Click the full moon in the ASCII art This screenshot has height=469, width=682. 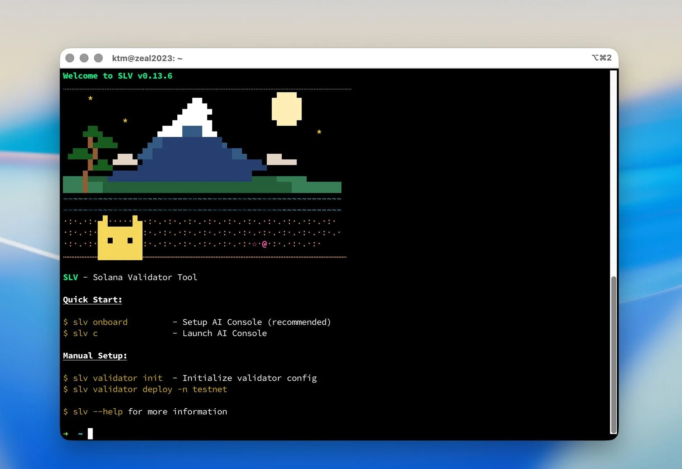(x=287, y=110)
